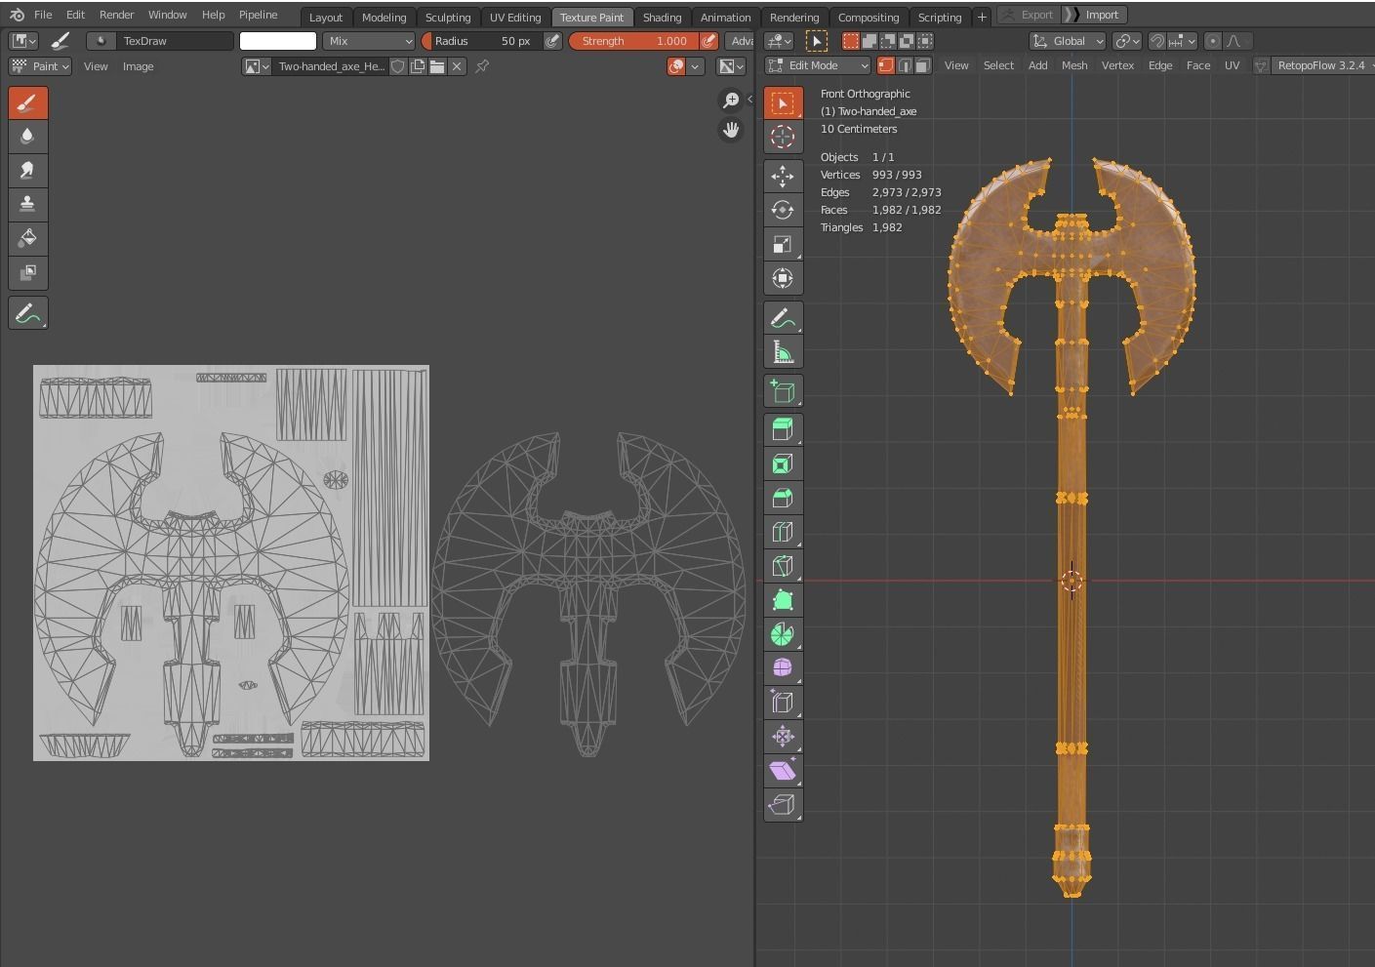
Task: Select the Clone stamp tool
Action: click(x=27, y=204)
